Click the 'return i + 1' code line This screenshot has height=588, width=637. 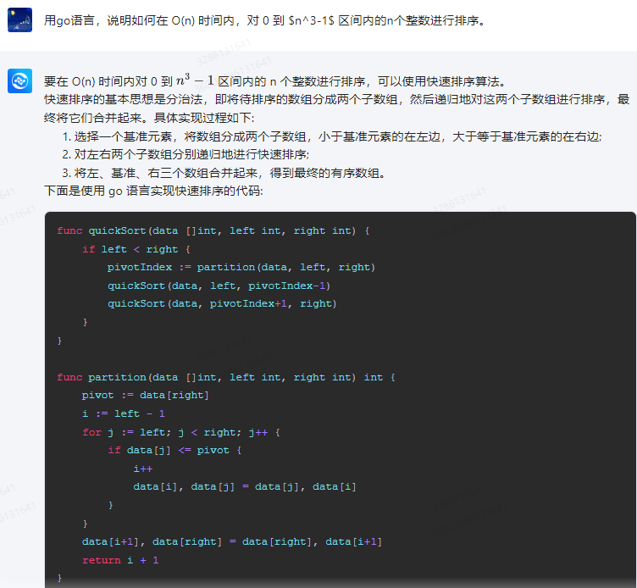click(120, 560)
